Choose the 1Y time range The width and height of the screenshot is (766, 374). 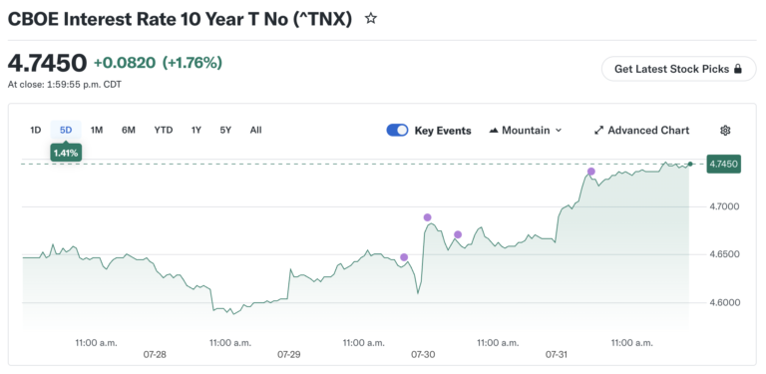(x=196, y=131)
